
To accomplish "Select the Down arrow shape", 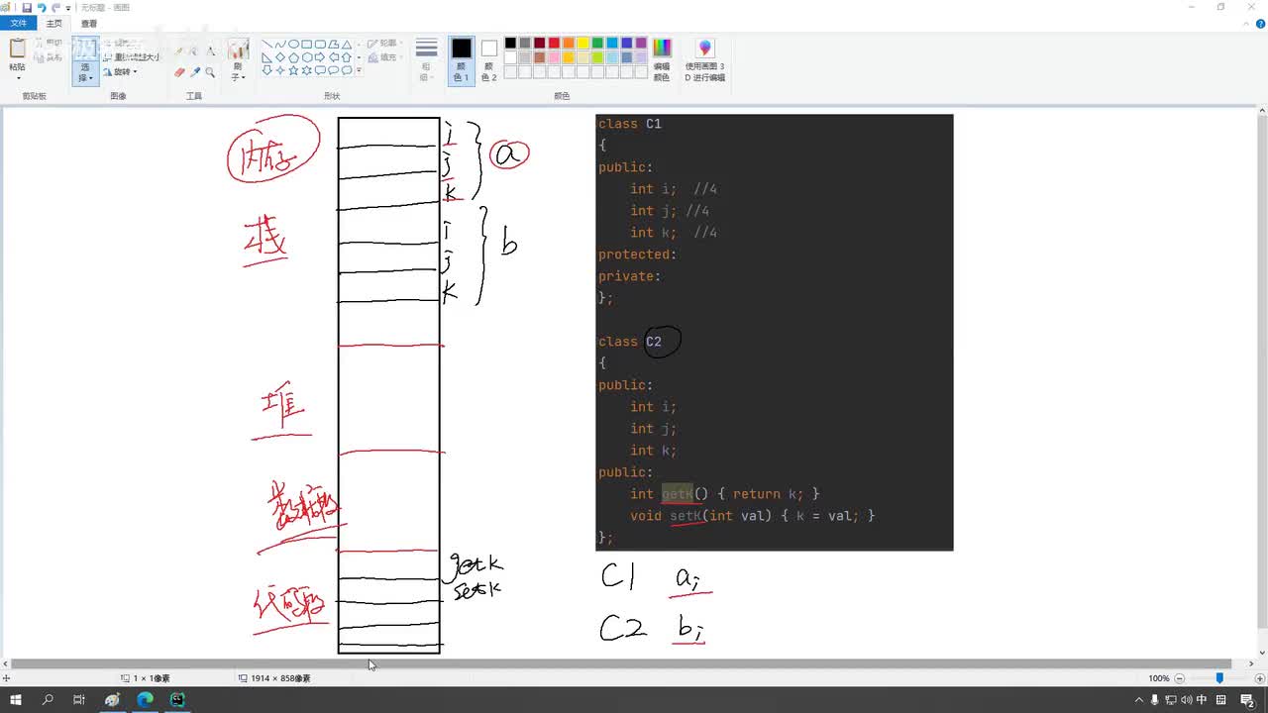I will 266,70.
